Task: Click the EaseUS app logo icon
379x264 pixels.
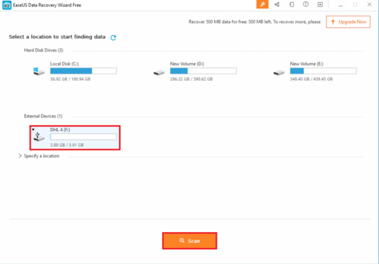Action: pos(7,5)
